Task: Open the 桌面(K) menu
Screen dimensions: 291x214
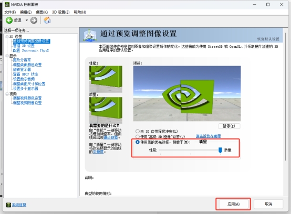Action: pyautogui.click(x=41, y=12)
